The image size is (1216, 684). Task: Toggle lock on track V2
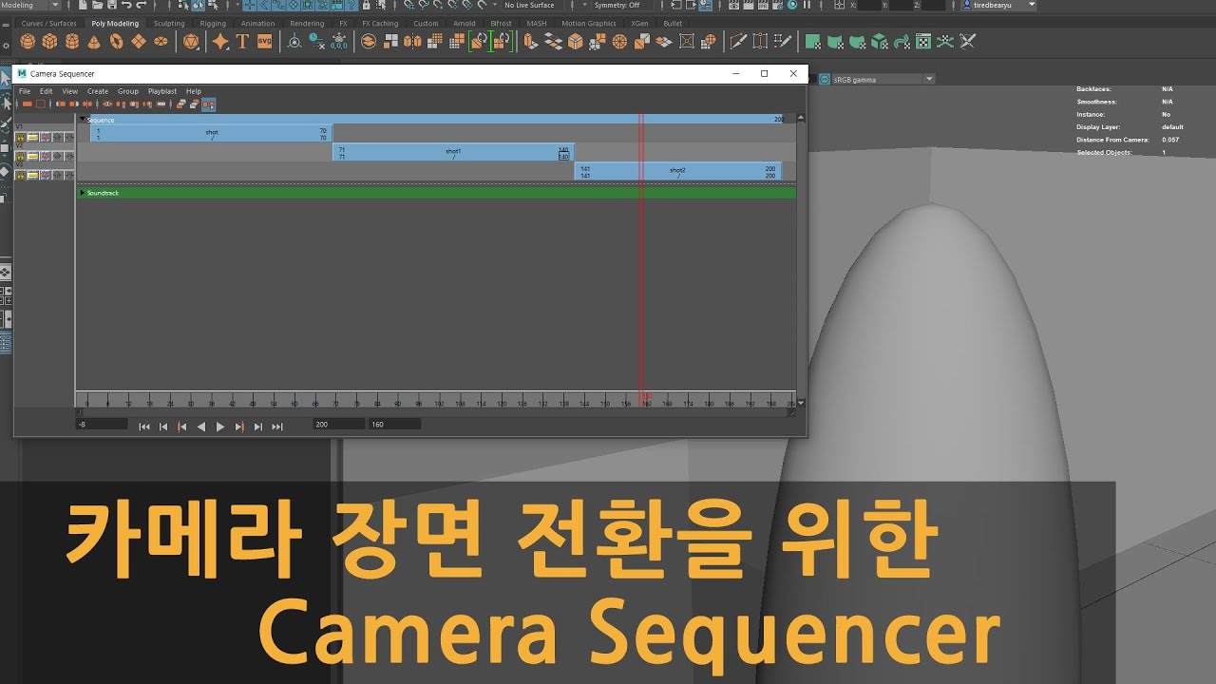[20, 157]
